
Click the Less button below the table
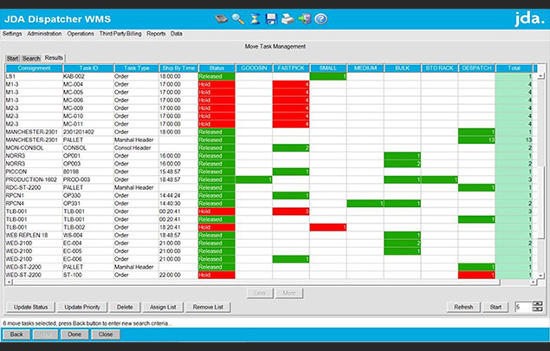click(260, 293)
